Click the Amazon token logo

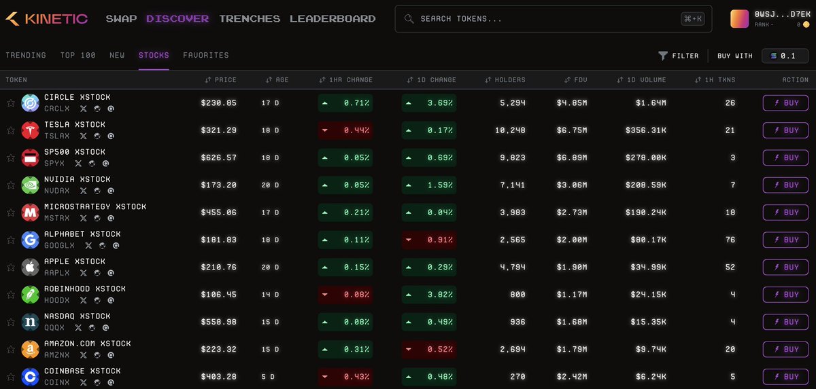tap(30, 349)
